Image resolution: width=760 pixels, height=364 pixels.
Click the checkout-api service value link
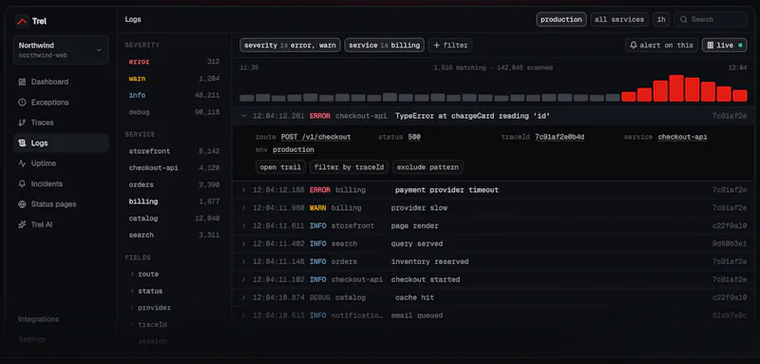pyautogui.click(x=682, y=137)
